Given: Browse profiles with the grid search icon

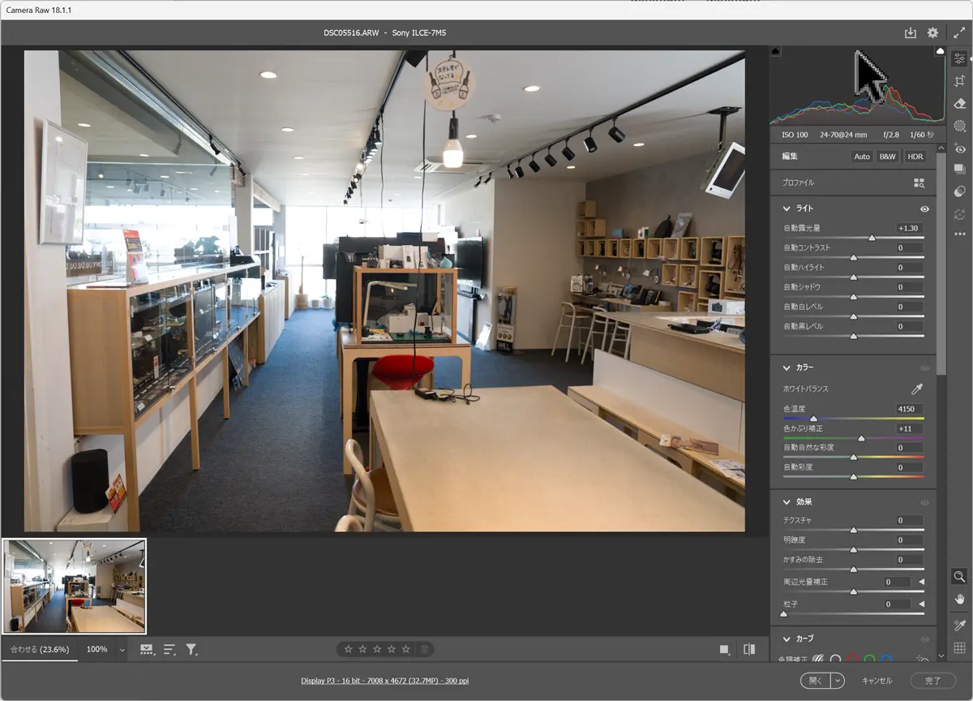Looking at the screenshot, I should 919,183.
